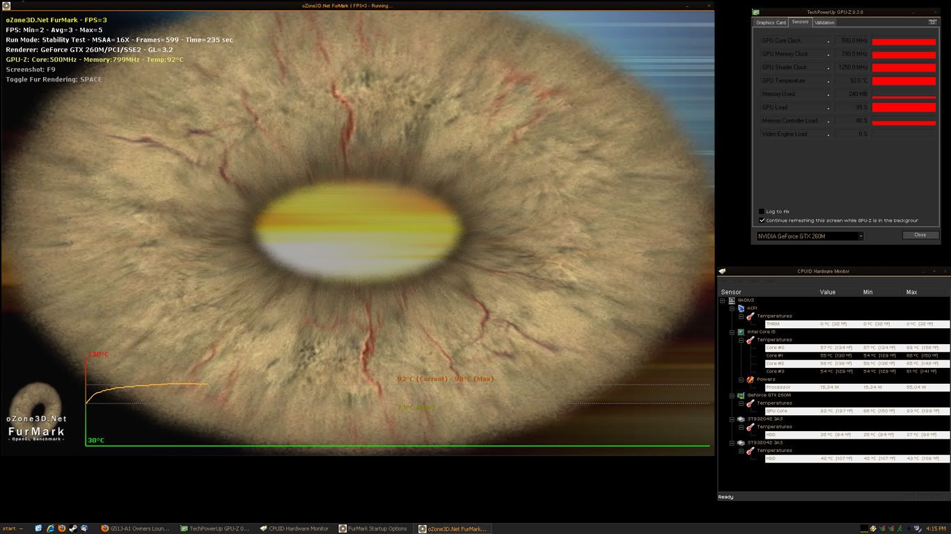Open the GPU Load sensor dropdown arrow
This screenshot has width=951, height=534.
(x=828, y=108)
